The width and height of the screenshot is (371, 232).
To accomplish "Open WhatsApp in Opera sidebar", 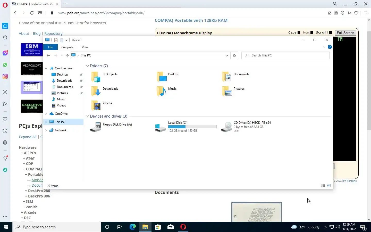I will [x=5, y=65].
